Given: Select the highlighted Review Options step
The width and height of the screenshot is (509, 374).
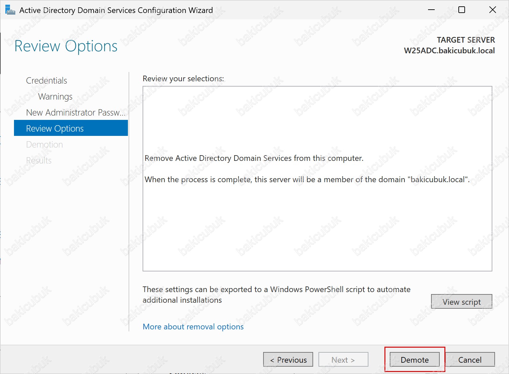Looking at the screenshot, I should tap(71, 128).
